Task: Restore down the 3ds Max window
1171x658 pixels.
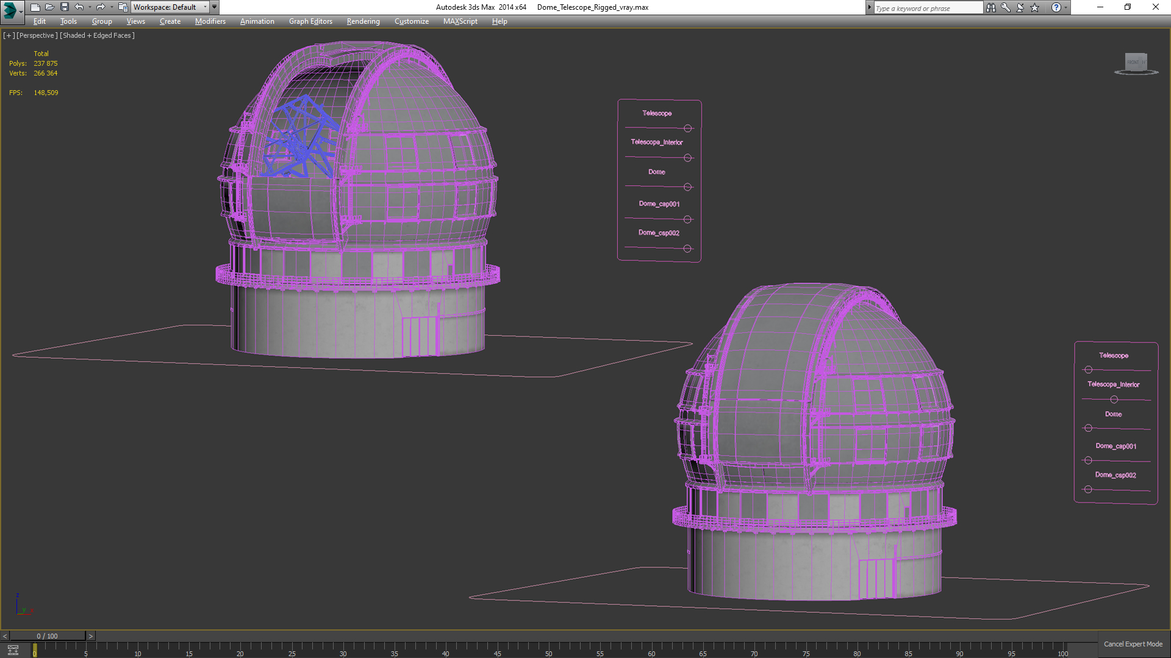Action: point(1128,7)
